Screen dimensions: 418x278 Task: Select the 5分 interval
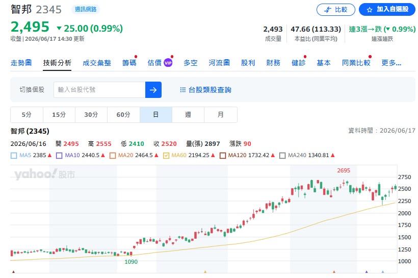point(27,115)
